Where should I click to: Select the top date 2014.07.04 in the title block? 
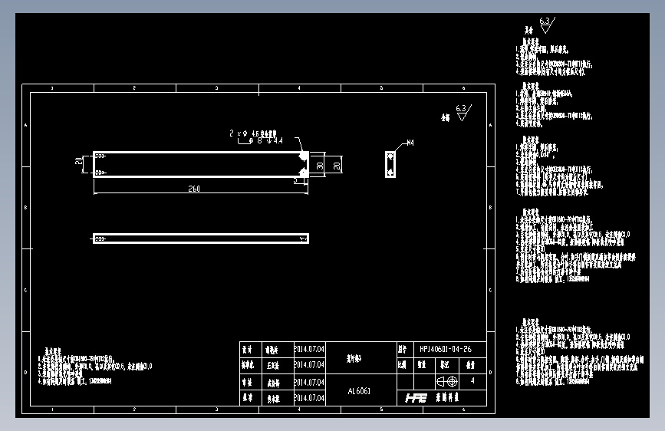pos(309,349)
